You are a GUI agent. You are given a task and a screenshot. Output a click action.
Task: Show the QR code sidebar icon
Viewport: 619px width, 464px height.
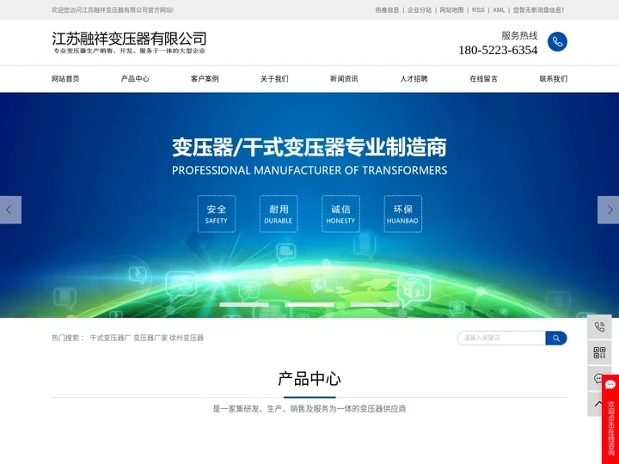599,352
